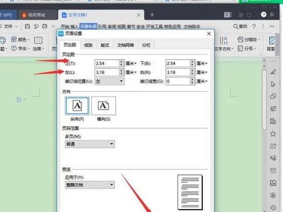Viewport: 283px width, 212px height.
Task: Open the 行号 line numbers dropdown
Action: tap(246, 48)
